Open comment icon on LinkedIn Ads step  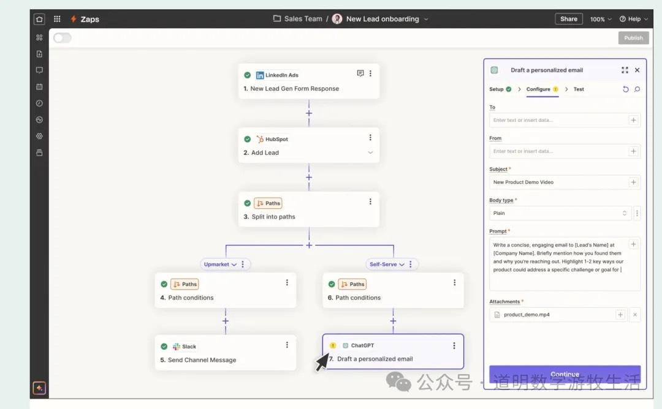360,73
